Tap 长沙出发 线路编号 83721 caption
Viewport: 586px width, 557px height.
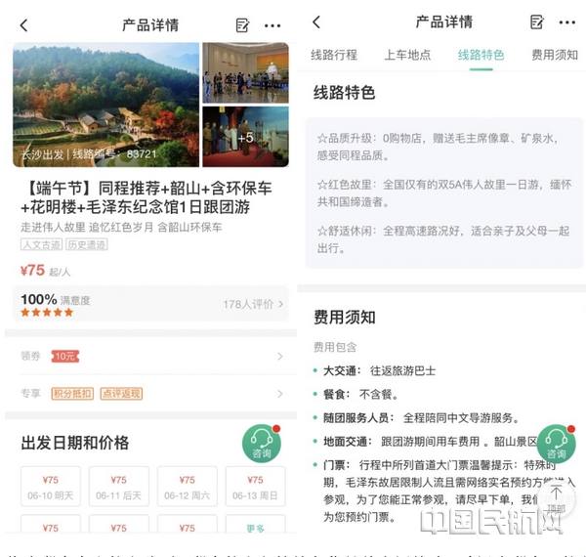click(x=89, y=154)
